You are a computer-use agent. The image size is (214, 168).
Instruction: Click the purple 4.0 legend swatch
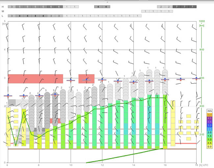click(x=209, y=118)
